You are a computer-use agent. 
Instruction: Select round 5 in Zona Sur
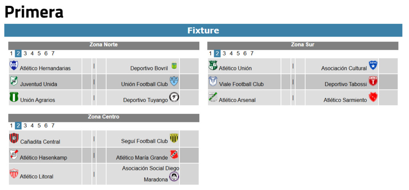pyautogui.click(x=238, y=53)
